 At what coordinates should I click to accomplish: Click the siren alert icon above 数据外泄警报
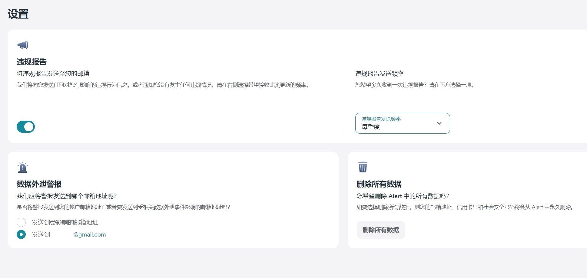point(23,167)
